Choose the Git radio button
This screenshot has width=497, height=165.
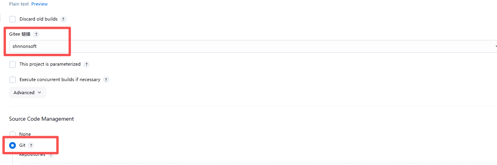(x=13, y=145)
